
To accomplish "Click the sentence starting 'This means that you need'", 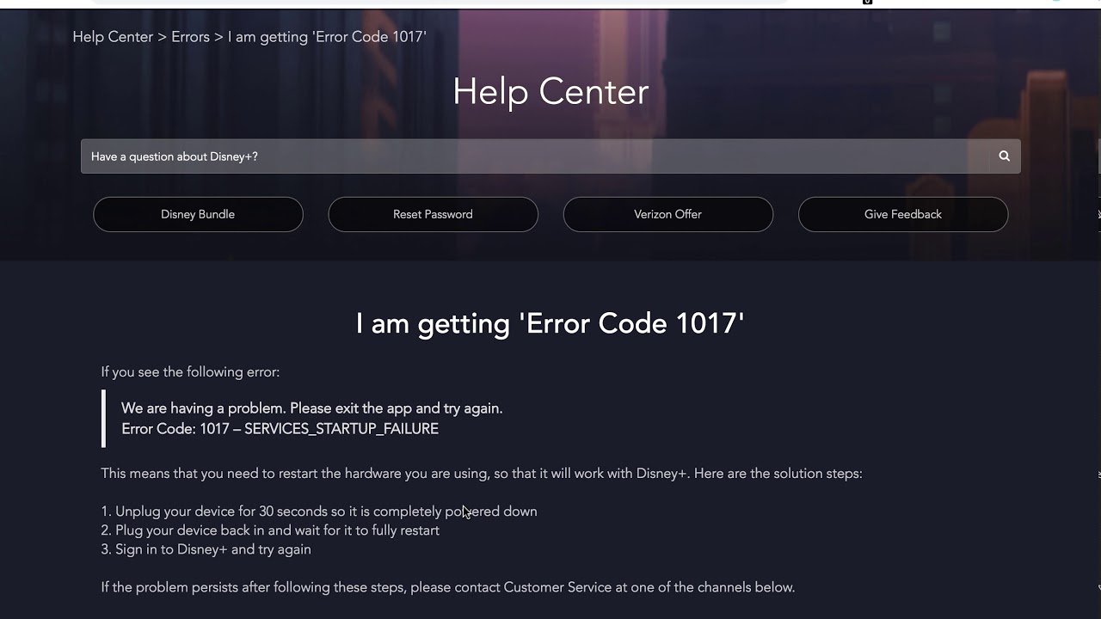I will point(482,474).
